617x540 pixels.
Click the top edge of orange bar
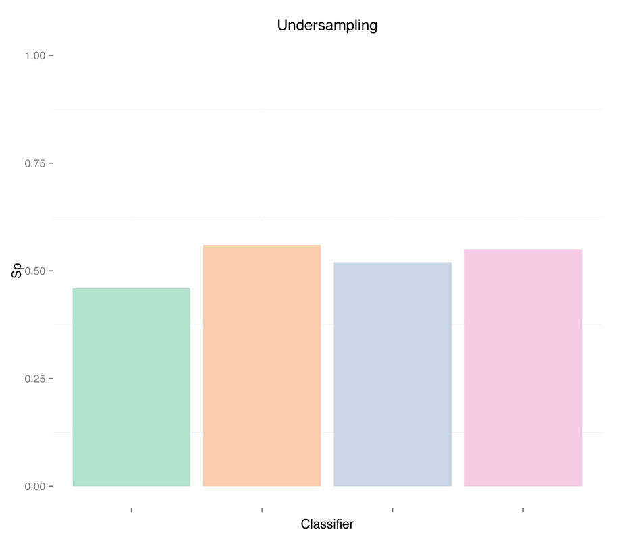[262, 246]
